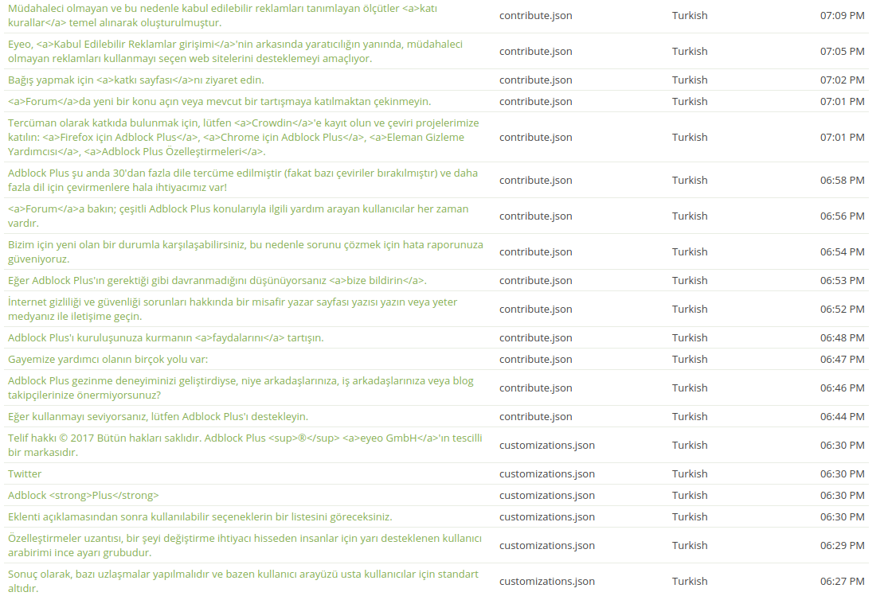Click the 06:56 PM timestamp
The height and width of the screenshot is (596, 888).
point(842,216)
